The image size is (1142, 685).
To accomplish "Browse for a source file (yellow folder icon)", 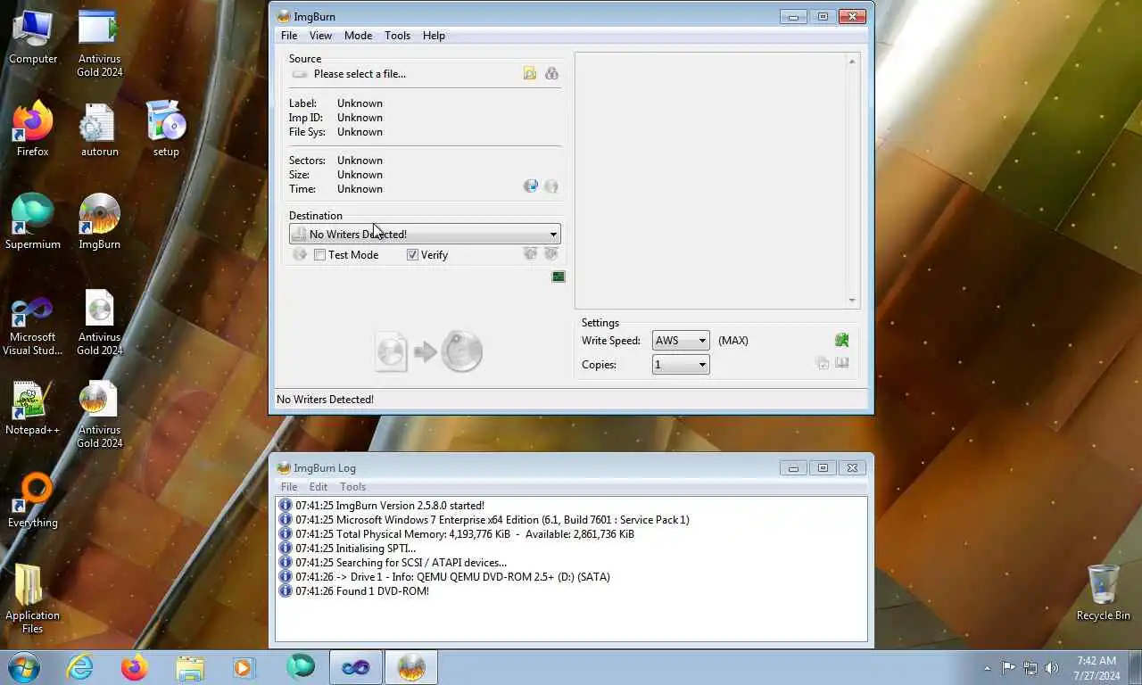I will click(530, 74).
